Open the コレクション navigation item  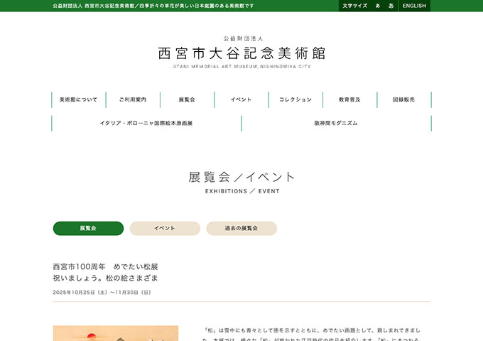295,99
